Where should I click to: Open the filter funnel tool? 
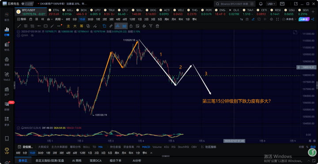point(151,26)
